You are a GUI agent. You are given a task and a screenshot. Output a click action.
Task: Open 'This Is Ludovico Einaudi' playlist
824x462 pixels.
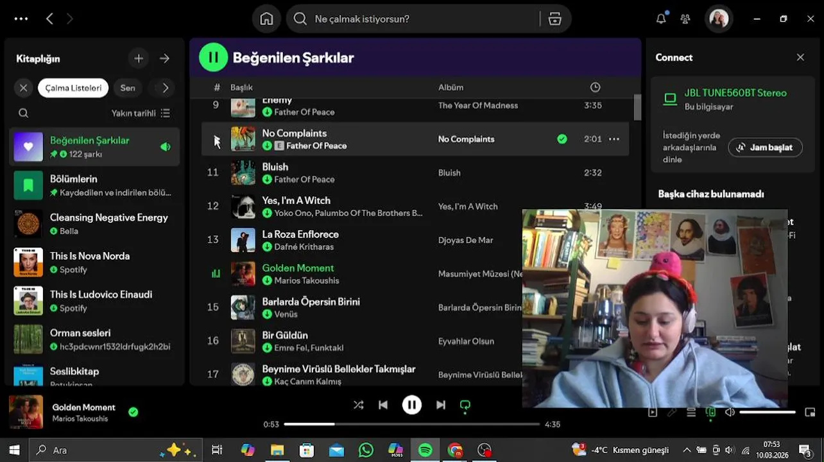point(95,301)
